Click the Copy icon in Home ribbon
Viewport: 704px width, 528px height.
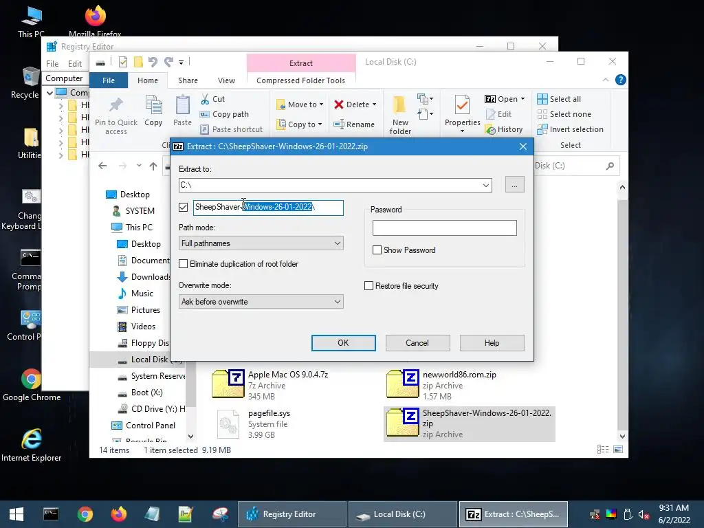(x=153, y=105)
